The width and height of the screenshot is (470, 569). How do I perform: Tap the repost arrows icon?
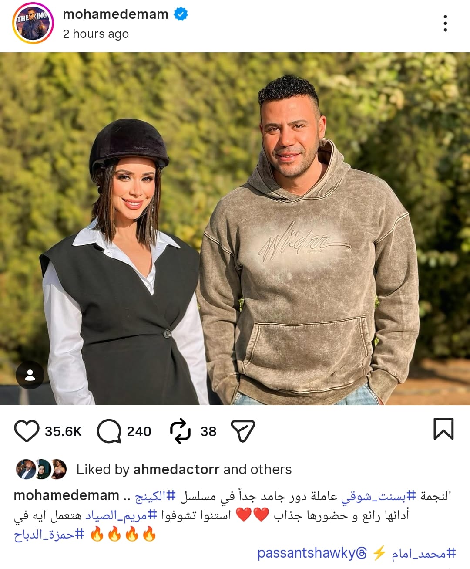(x=180, y=431)
